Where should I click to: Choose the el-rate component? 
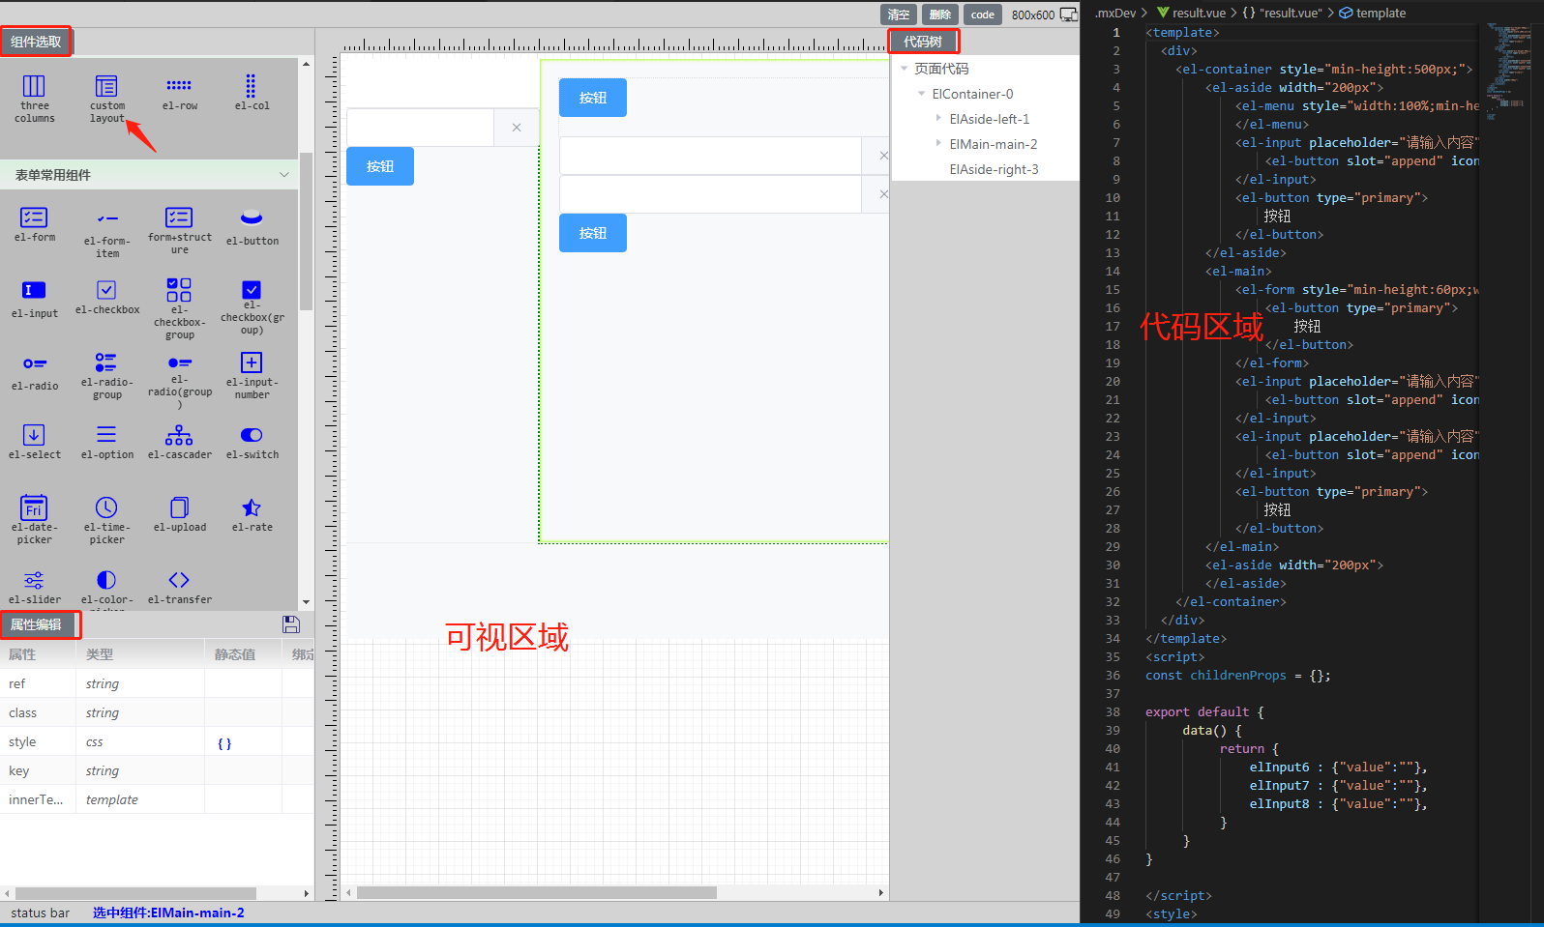(x=252, y=514)
